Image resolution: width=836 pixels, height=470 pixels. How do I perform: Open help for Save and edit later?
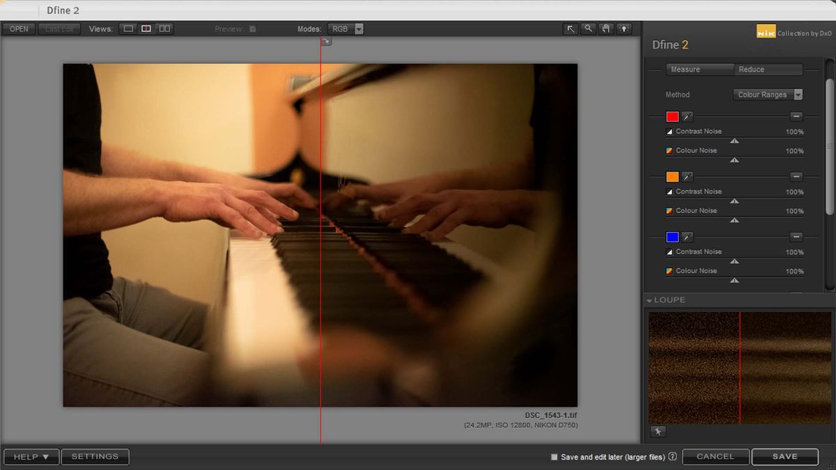[x=672, y=457]
